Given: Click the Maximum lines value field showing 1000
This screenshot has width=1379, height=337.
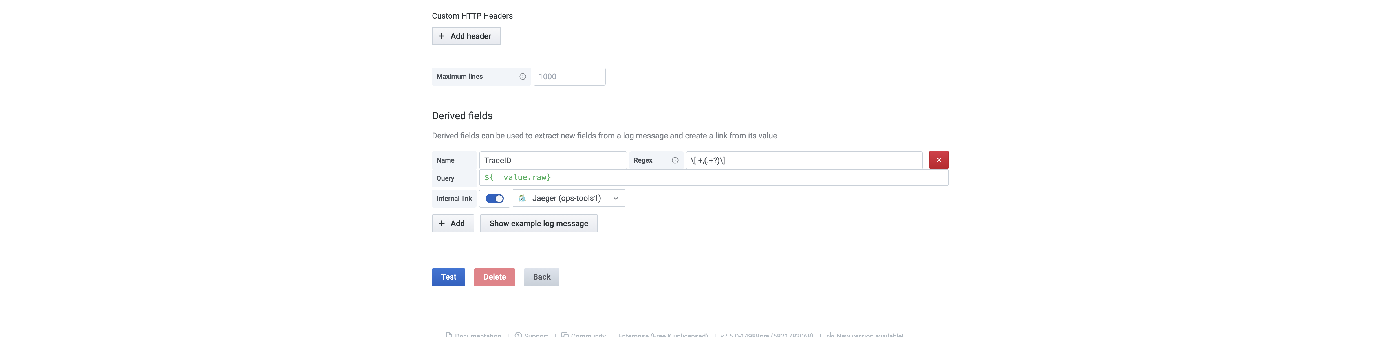Looking at the screenshot, I should (569, 76).
